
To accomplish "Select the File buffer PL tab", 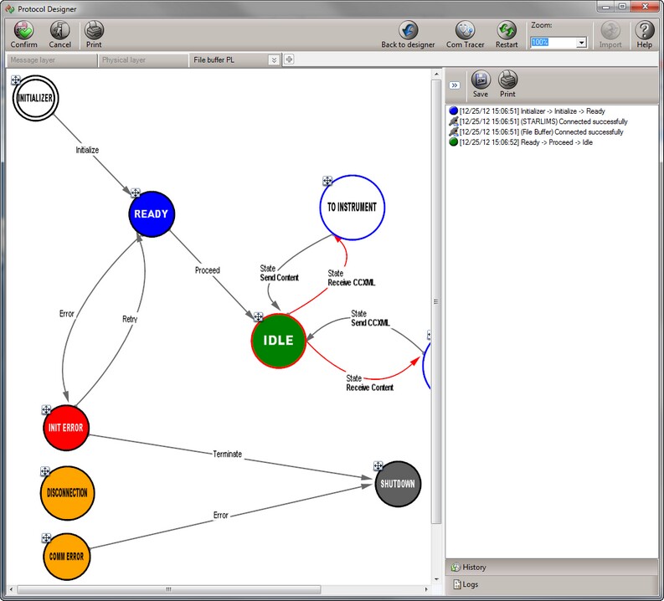I will pos(229,60).
